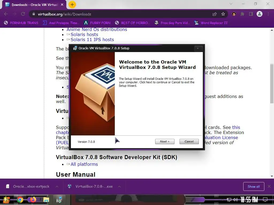274x205 pixels.
Task: Close the Oracle VM VirtualBox Setup dialog
Action: coord(198,49)
